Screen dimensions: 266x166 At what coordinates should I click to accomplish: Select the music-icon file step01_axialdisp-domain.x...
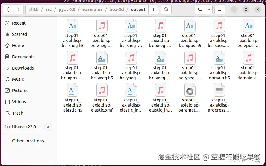(249, 66)
